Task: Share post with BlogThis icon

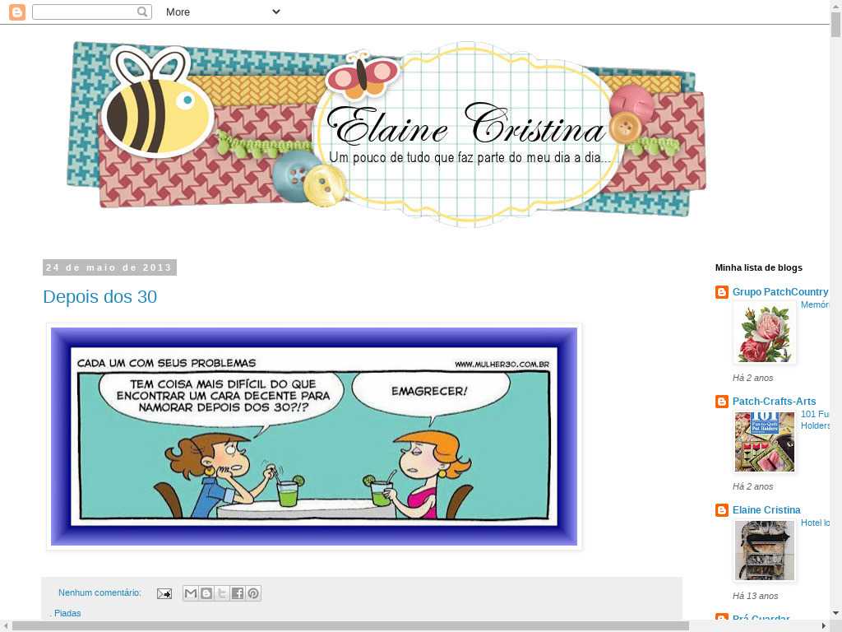Action: pos(206,593)
